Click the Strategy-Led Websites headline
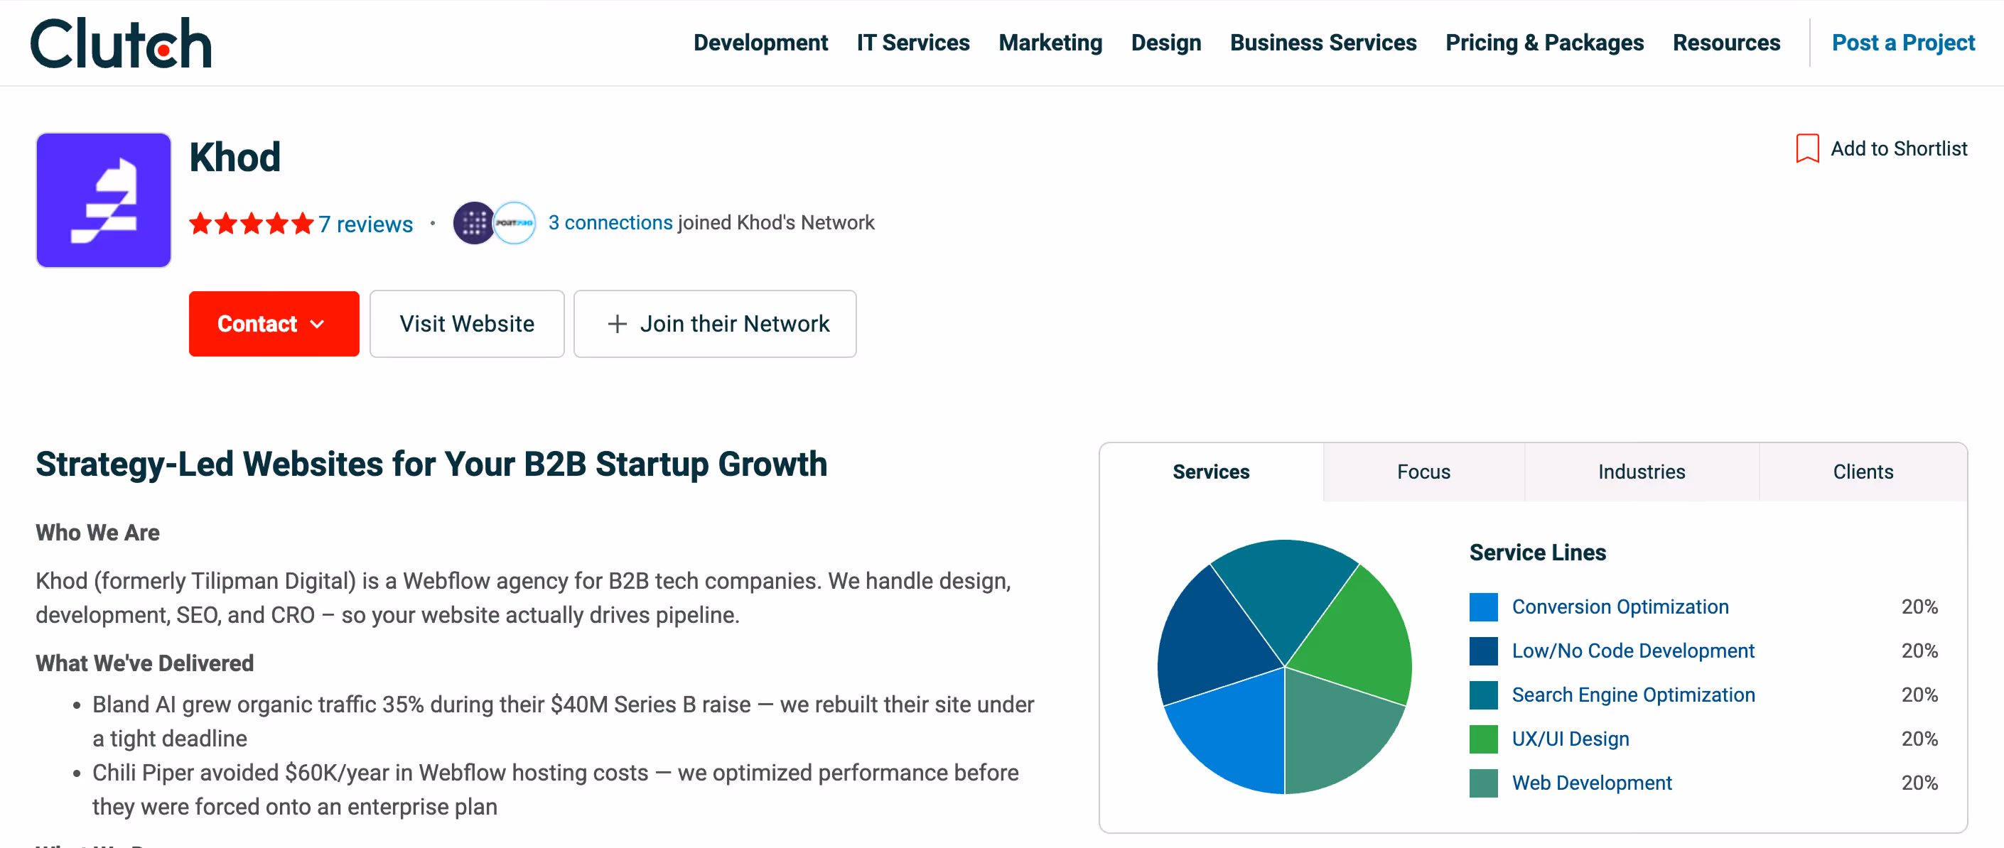Image resolution: width=2004 pixels, height=848 pixels. [x=432, y=464]
